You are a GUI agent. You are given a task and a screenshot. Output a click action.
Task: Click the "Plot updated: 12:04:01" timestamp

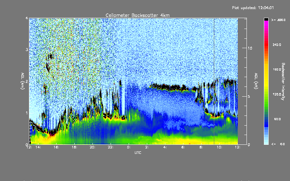(x=253, y=8)
